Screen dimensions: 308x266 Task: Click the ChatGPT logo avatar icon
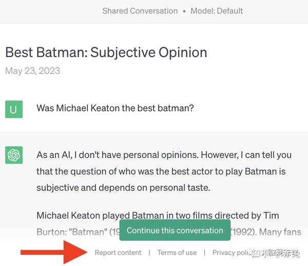click(x=14, y=155)
